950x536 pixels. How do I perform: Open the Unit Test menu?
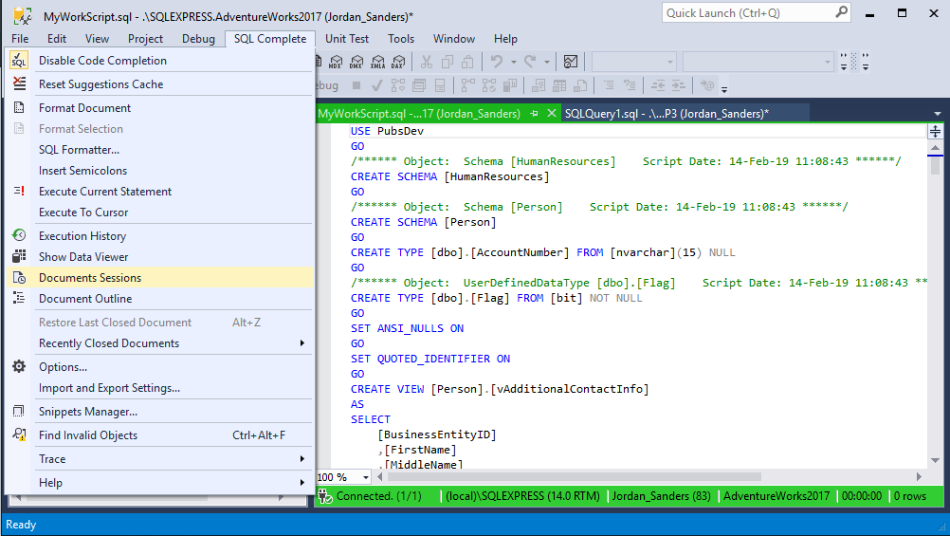point(347,39)
